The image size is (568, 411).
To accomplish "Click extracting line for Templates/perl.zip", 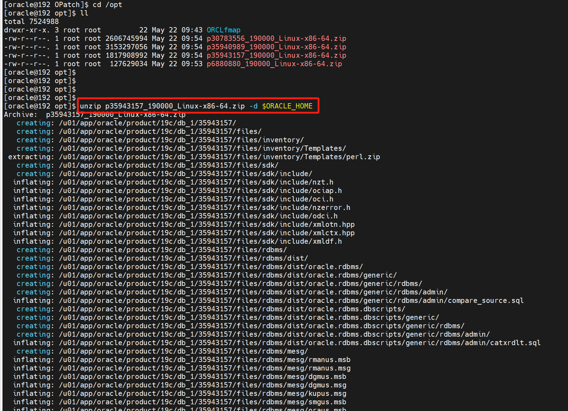I will pos(194,157).
